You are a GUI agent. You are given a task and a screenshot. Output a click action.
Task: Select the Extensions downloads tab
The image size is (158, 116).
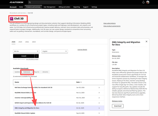(27, 72)
